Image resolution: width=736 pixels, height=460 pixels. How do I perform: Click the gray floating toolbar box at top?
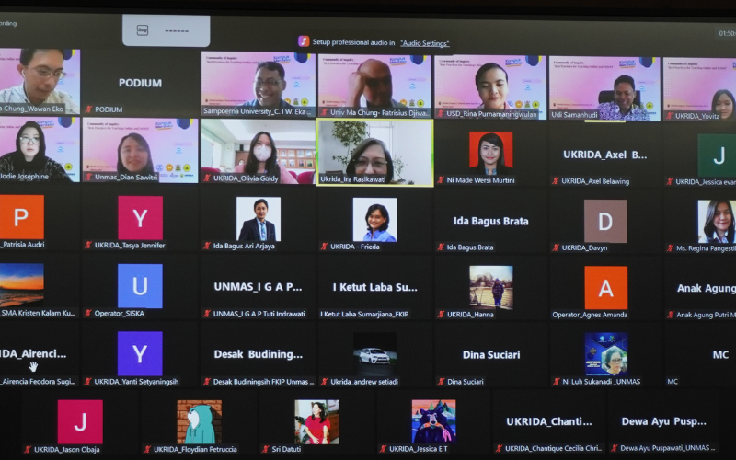click(x=167, y=30)
